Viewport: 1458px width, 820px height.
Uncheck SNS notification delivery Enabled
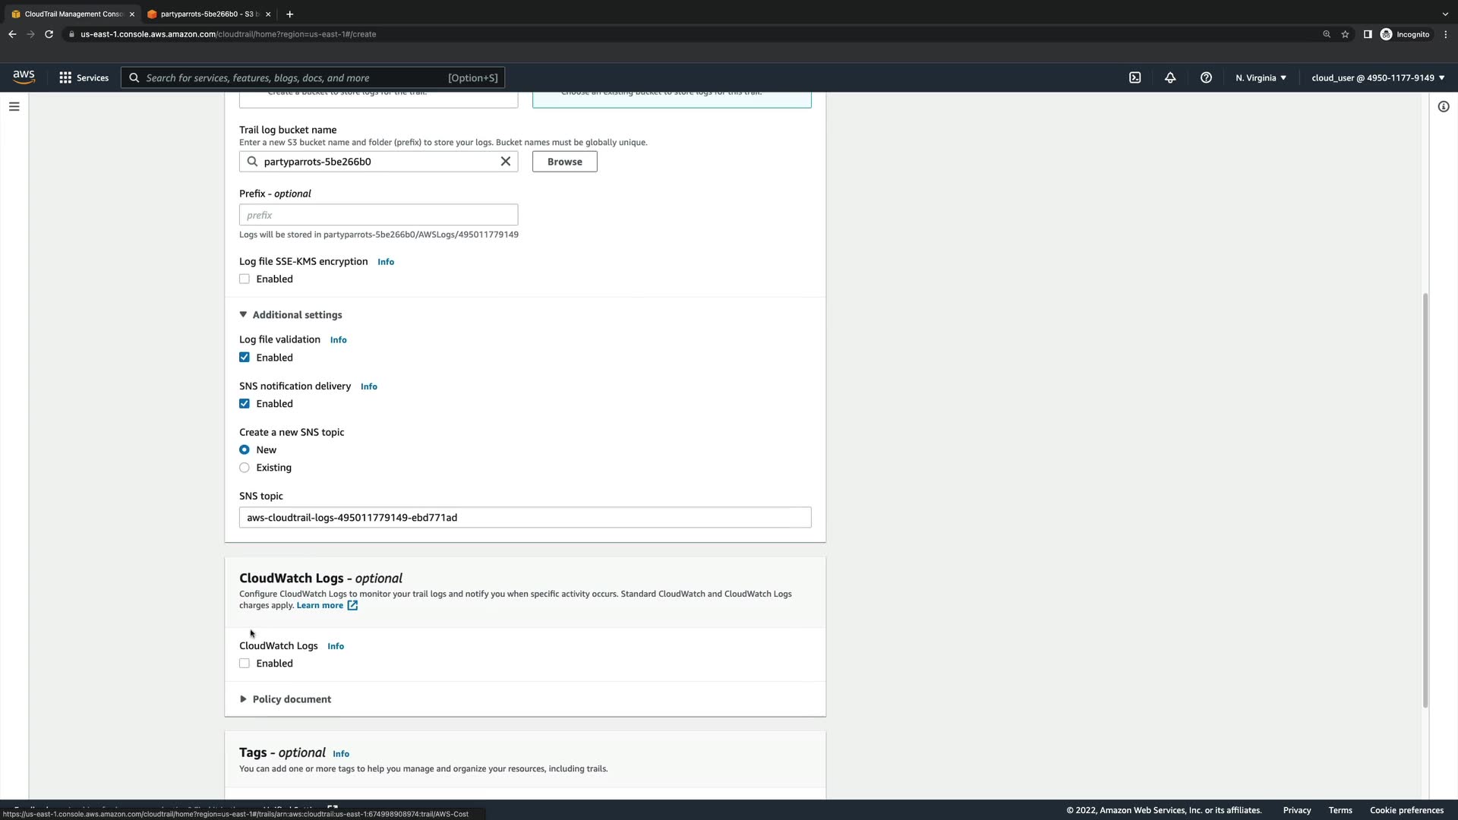click(245, 404)
